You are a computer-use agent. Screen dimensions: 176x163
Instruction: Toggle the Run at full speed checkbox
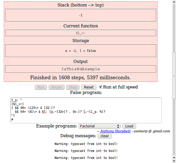click(101, 87)
